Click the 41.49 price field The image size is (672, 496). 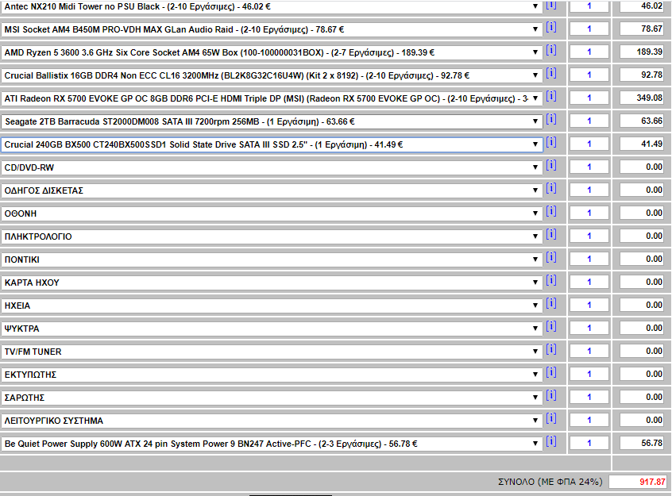[x=643, y=144]
